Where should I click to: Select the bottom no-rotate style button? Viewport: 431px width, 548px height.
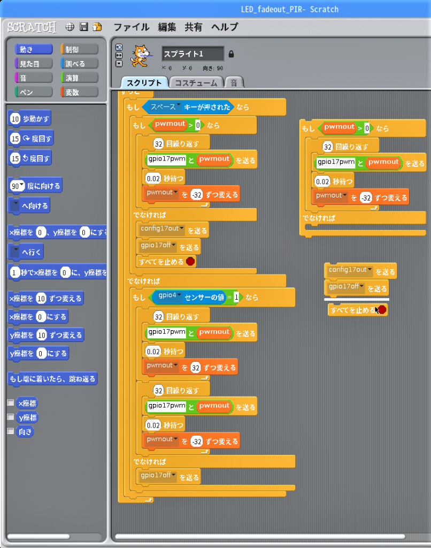(119, 63)
